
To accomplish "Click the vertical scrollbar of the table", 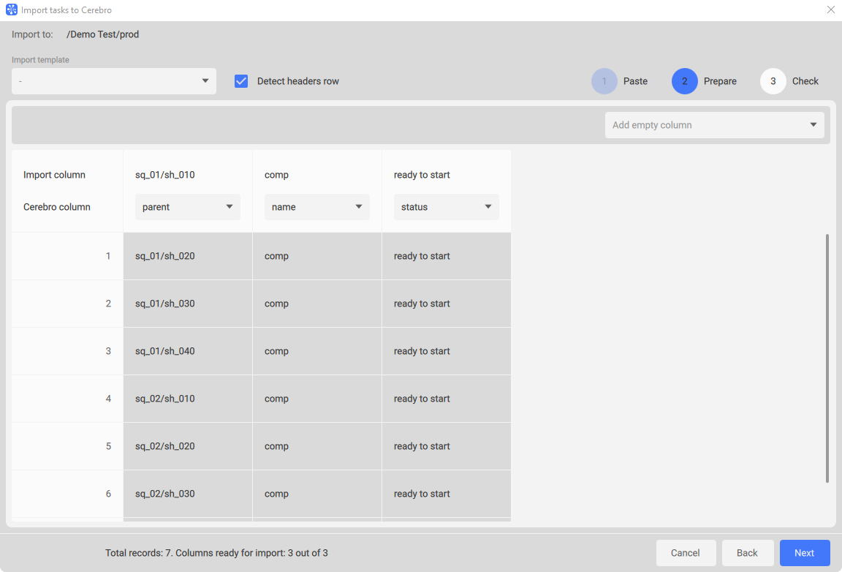I will [x=827, y=358].
